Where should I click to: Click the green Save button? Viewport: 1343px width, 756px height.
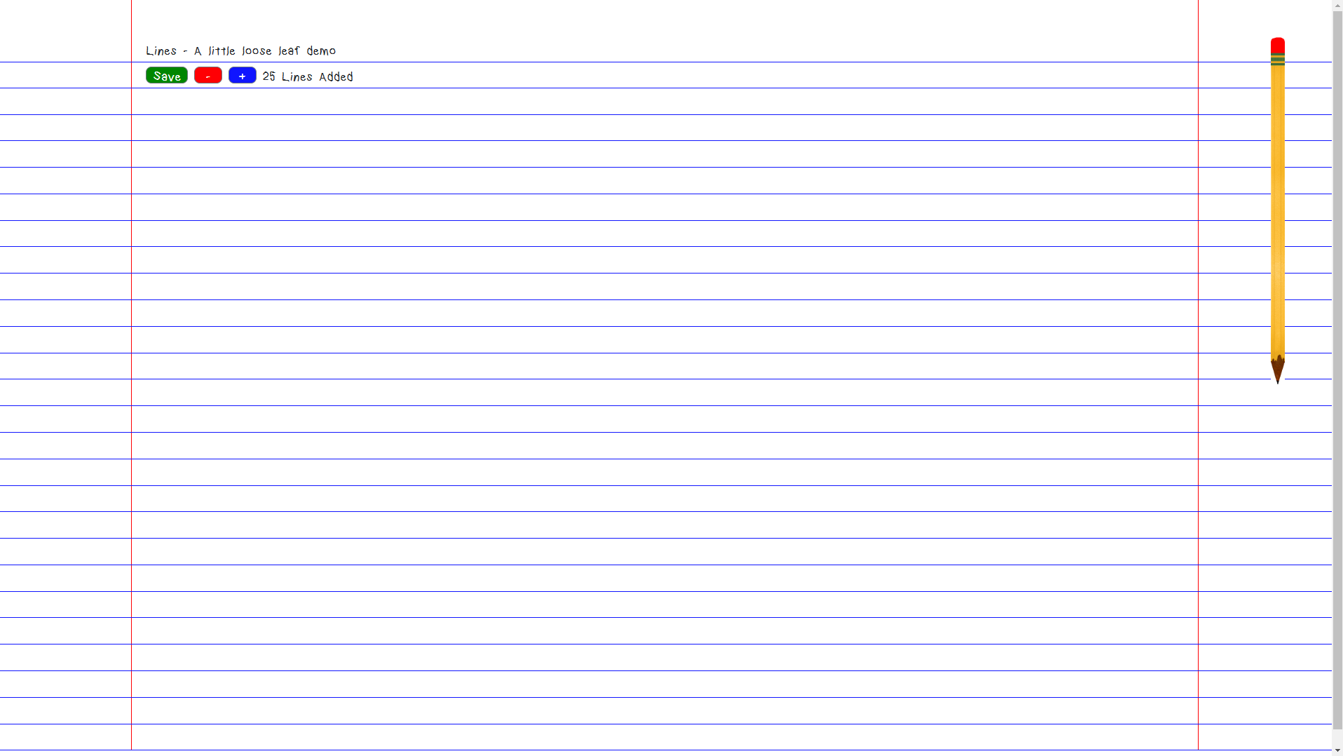pos(166,76)
